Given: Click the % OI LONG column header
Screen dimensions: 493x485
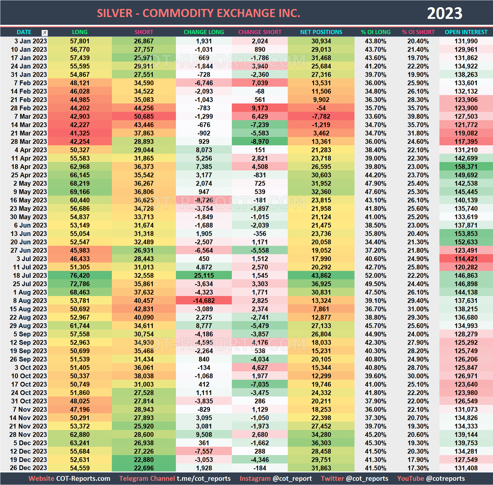Looking at the screenshot, I should pos(375,32).
